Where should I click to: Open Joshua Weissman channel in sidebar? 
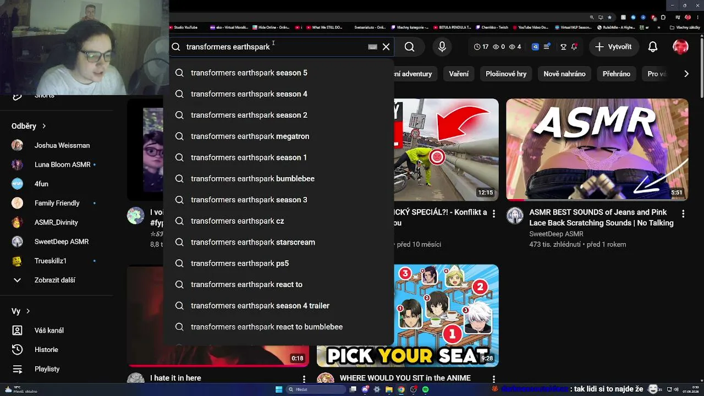coord(57,145)
